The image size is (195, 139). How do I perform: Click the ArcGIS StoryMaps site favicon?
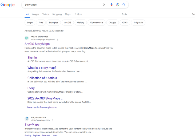[x=27, y=38]
